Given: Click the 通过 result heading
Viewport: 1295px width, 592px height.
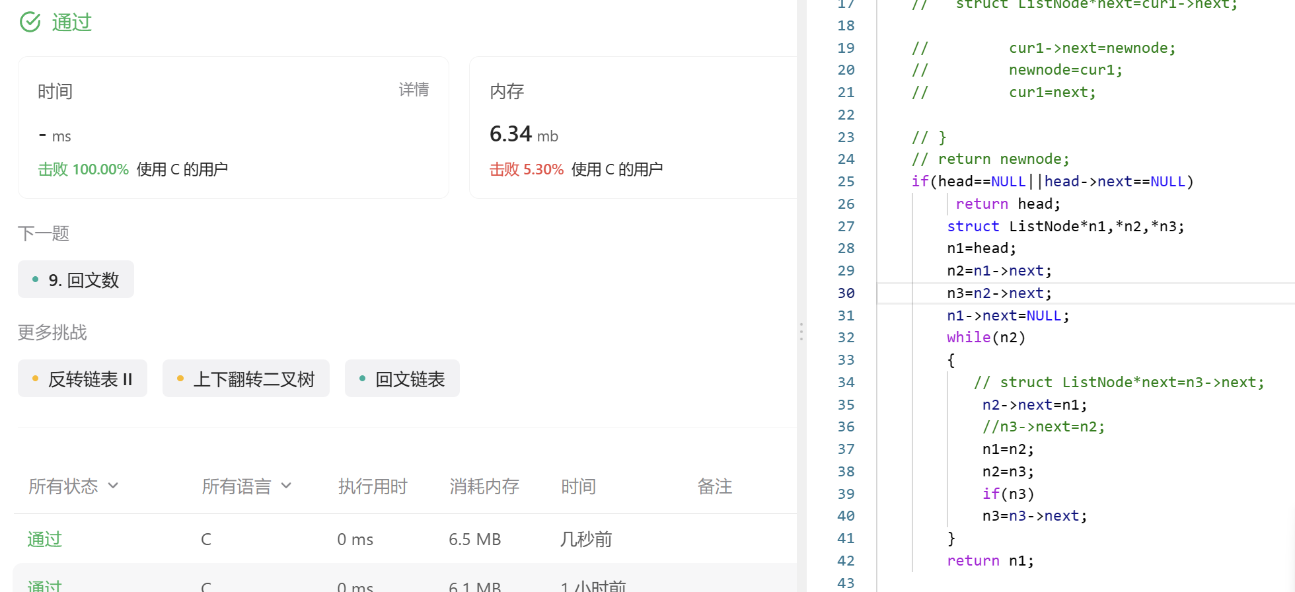Looking at the screenshot, I should pos(71,22).
